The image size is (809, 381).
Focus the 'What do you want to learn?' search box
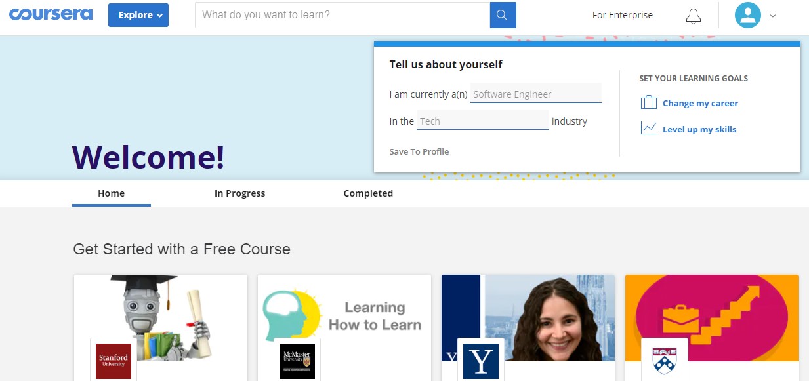342,15
